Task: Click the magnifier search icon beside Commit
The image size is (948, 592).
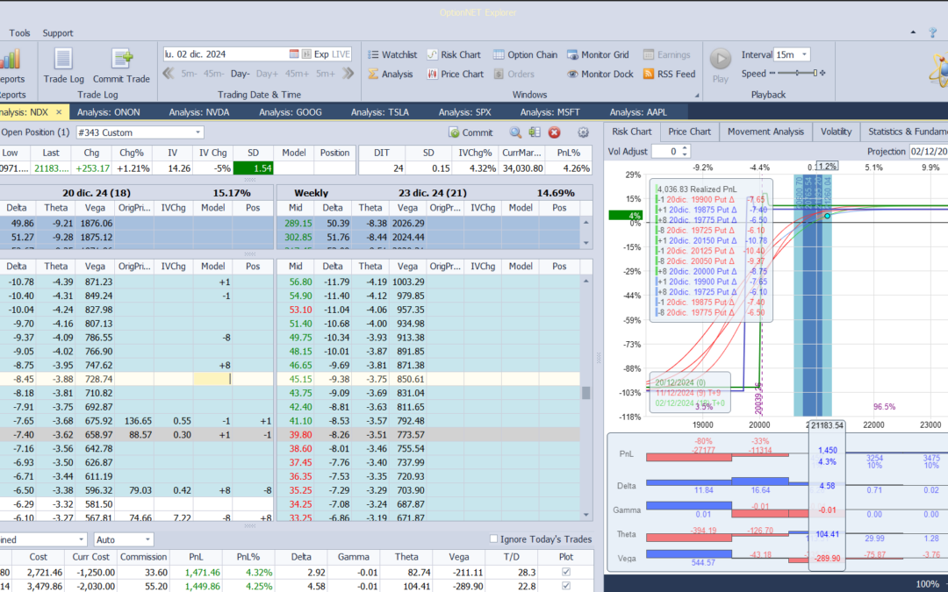Action: pyautogui.click(x=515, y=132)
